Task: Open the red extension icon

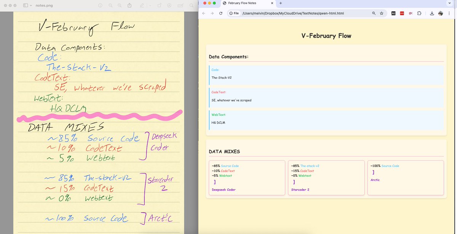Action: coord(402,13)
